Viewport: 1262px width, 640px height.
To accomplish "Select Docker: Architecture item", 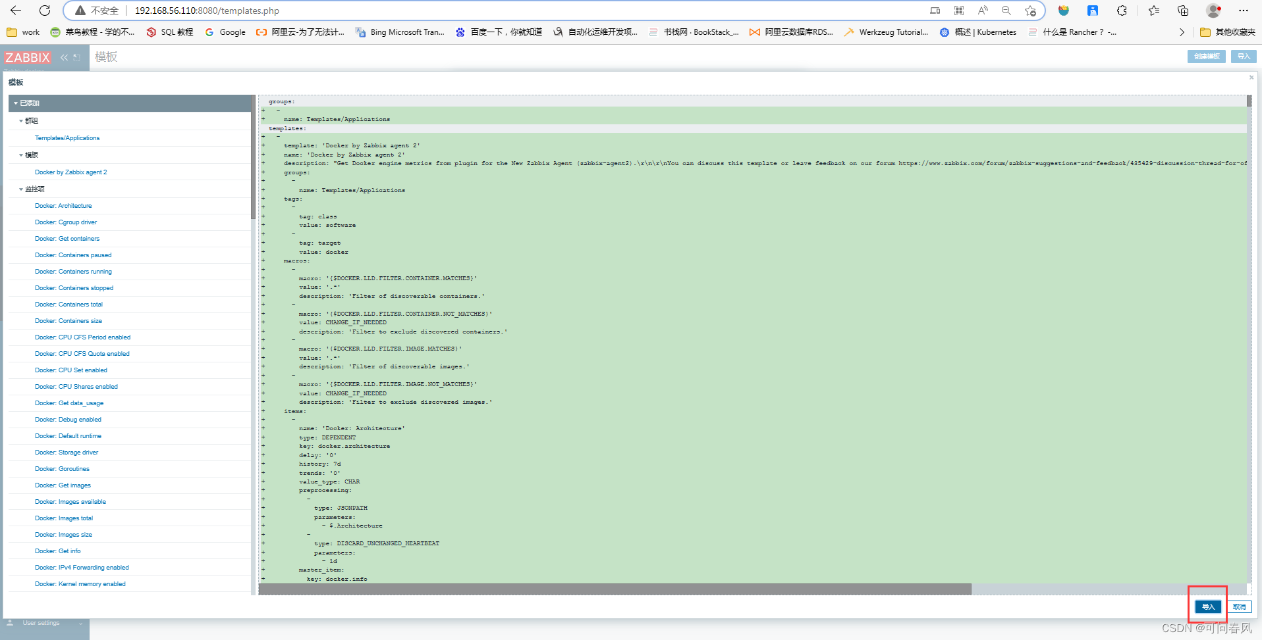I will click(x=63, y=206).
